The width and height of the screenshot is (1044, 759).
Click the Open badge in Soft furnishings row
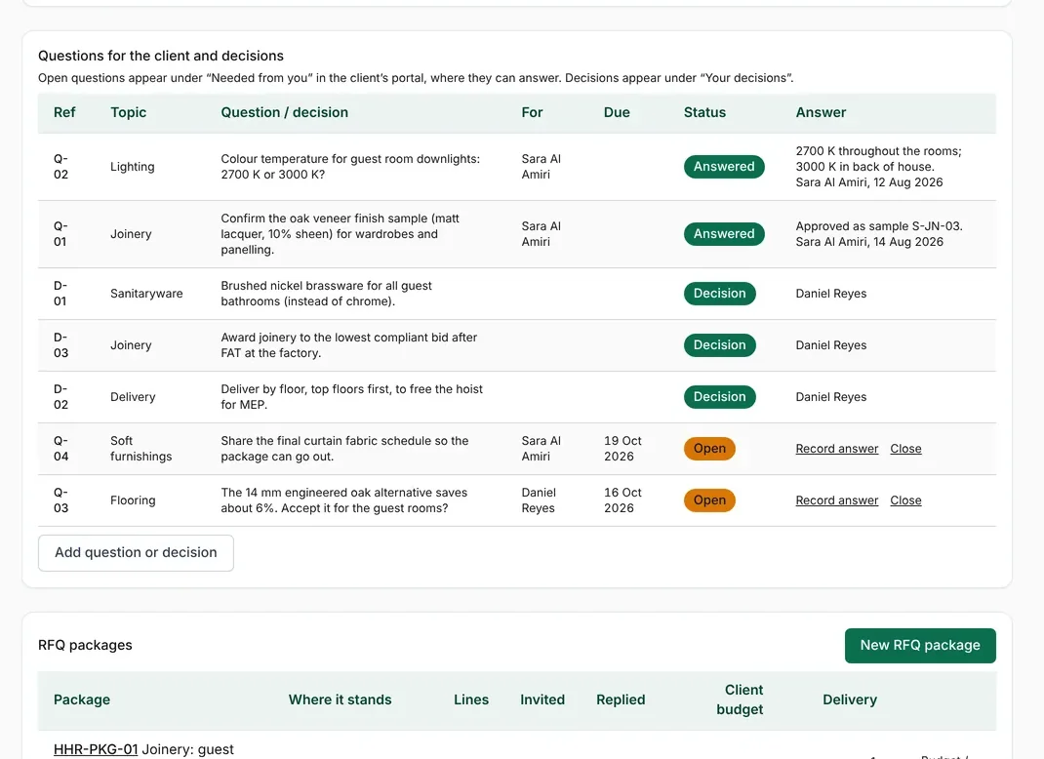pos(709,449)
